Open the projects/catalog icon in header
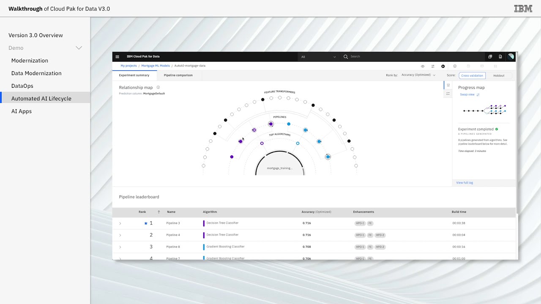The width and height of the screenshot is (541, 304). pyautogui.click(x=490, y=57)
